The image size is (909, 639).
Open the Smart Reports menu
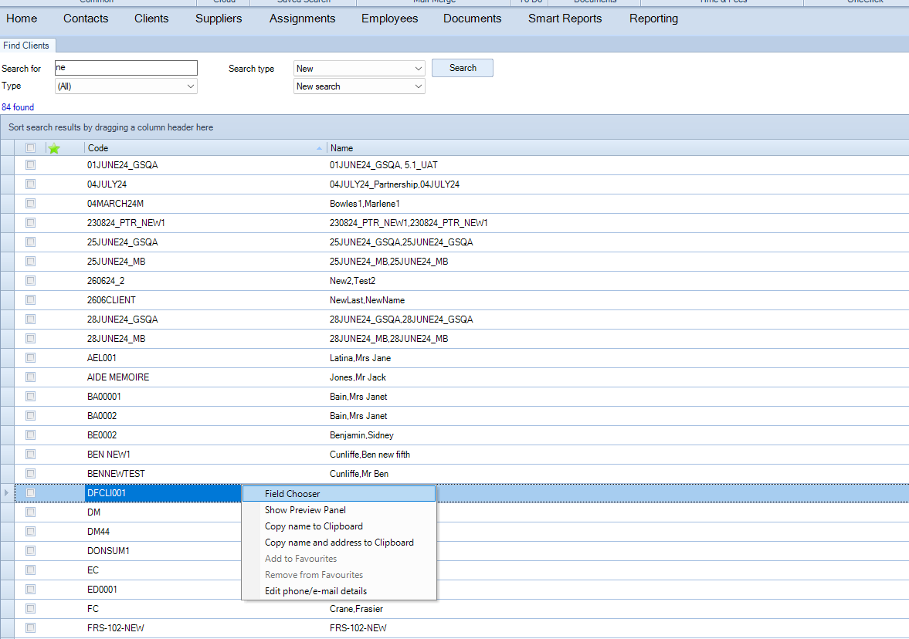(565, 19)
